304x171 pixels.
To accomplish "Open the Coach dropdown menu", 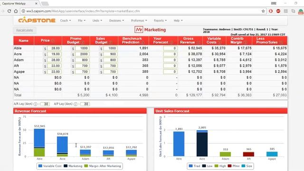I will (x=66, y=20).
